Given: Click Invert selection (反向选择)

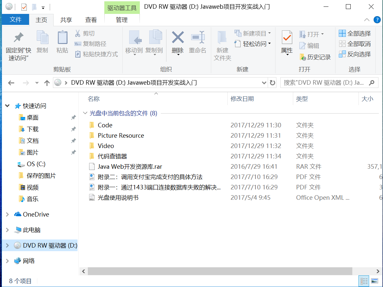Looking at the screenshot, I should pos(355,54).
